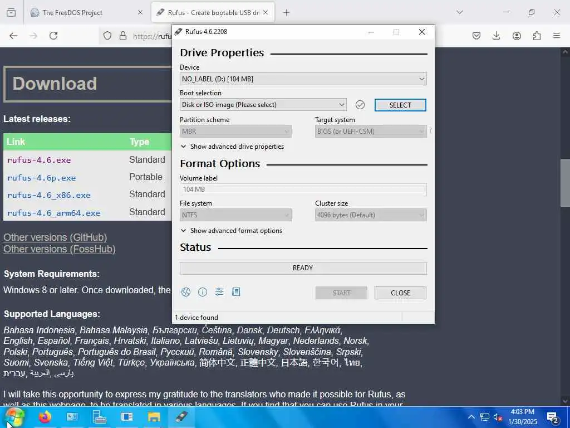Click the muted volume speaker icon

[498, 417]
